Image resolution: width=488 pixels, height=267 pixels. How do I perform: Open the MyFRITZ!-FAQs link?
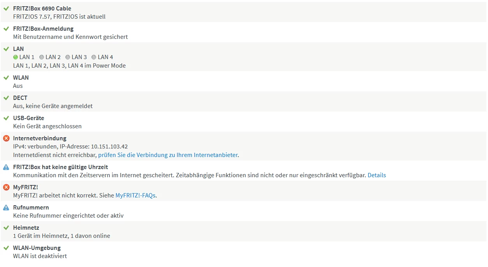click(135, 195)
